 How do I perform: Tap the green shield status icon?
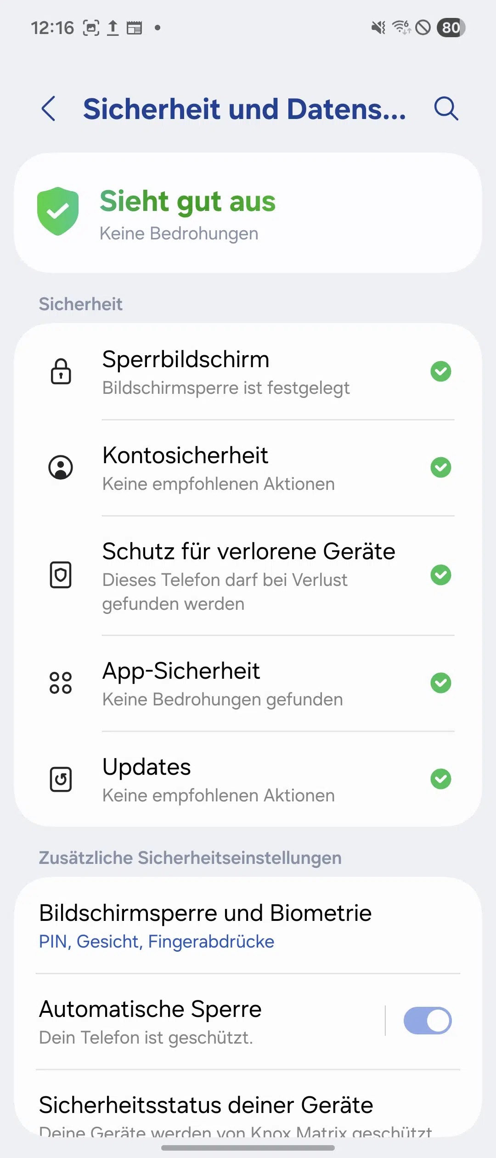pyautogui.click(x=58, y=211)
